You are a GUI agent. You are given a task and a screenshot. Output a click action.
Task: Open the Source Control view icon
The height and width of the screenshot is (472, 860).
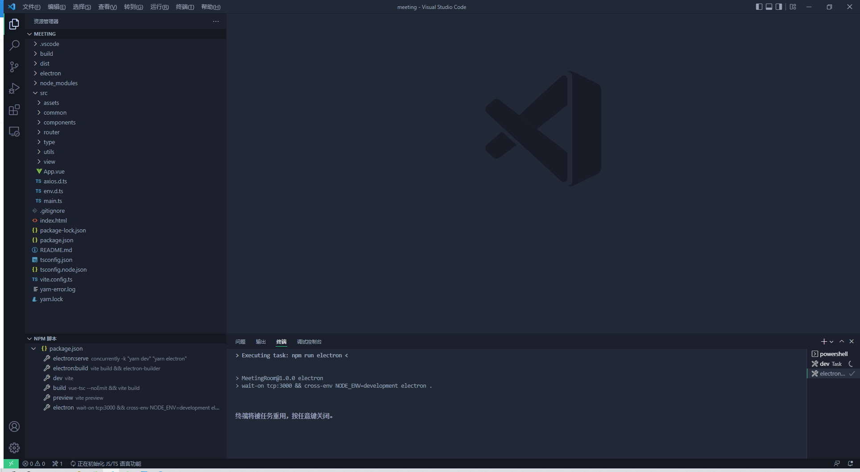(x=14, y=67)
